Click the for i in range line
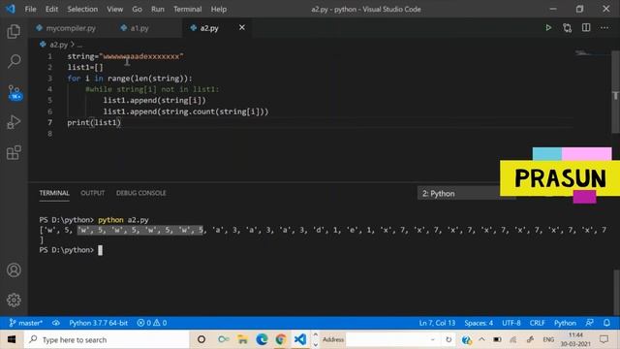The width and height of the screenshot is (620, 349). (130, 79)
